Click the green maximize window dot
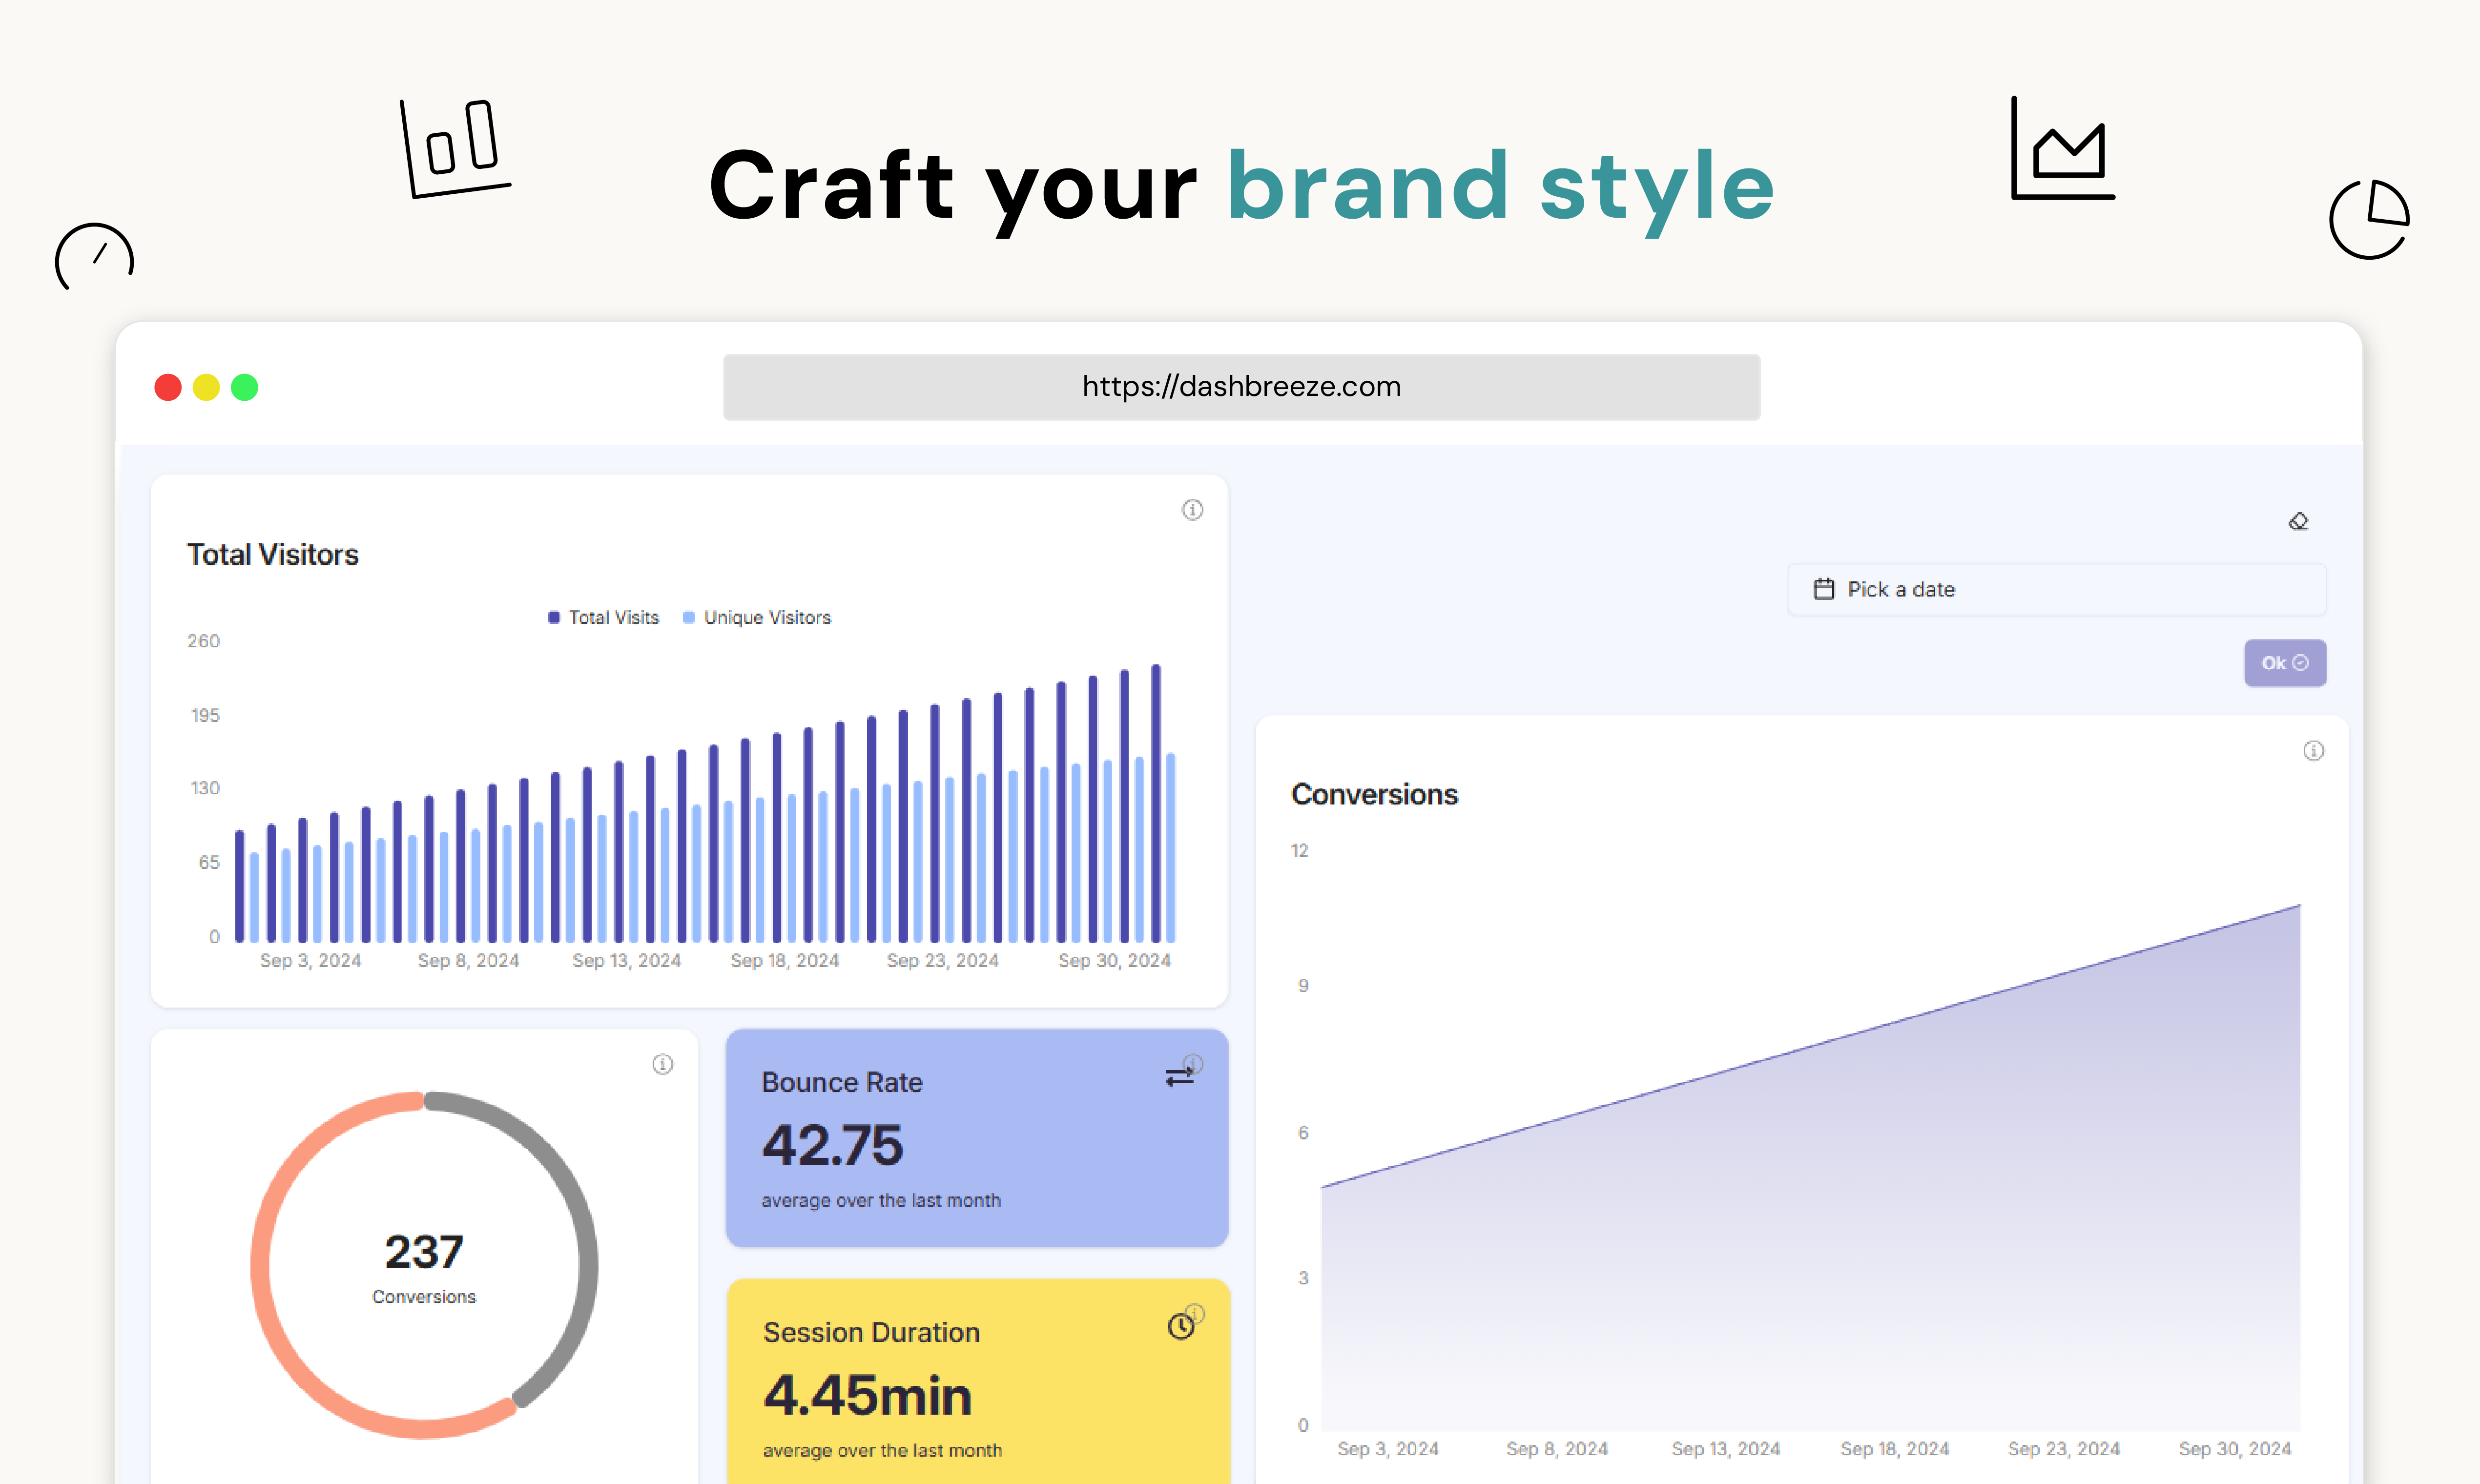 pyautogui.click(x=244, y=387)
